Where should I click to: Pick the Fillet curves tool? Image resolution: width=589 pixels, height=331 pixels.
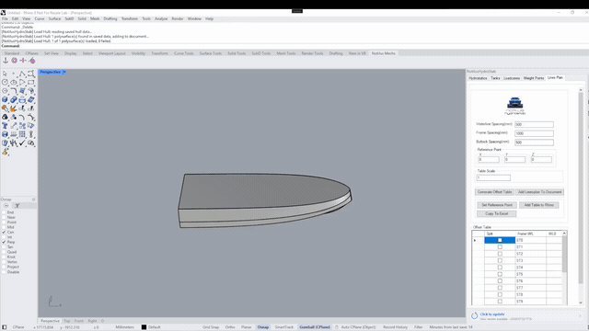tap(14, 90)
